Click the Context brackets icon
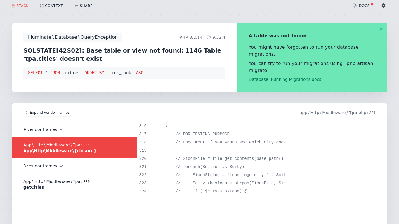 [x=42, y=6]
